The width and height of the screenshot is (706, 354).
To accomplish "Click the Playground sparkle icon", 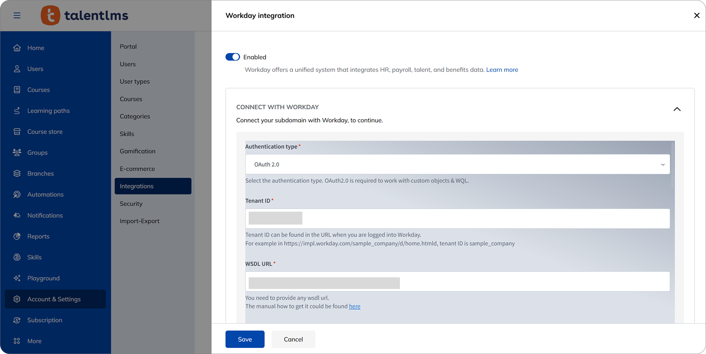I will pos(17,278).
